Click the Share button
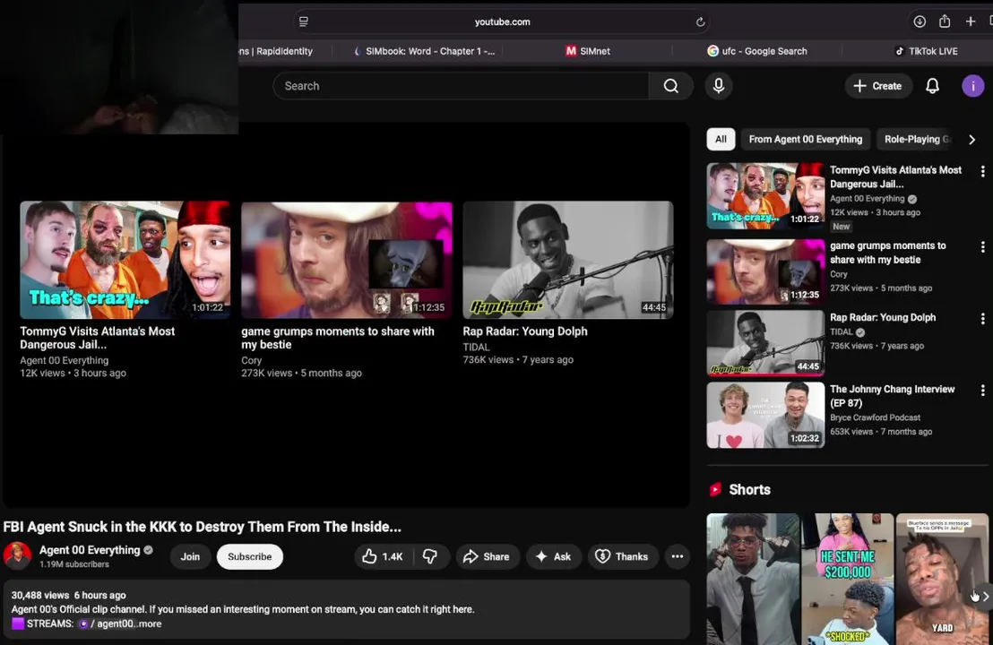This screenshot has width=993, height=645. [x=487, y=556]
